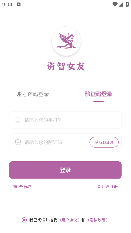Tap the purple 登录 button

[x=65, y=170]
